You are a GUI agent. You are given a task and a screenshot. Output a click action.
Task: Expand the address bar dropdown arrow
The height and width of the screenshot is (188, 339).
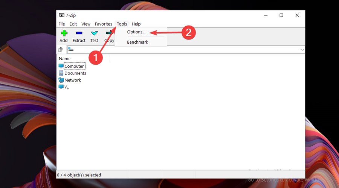(302, 50)
